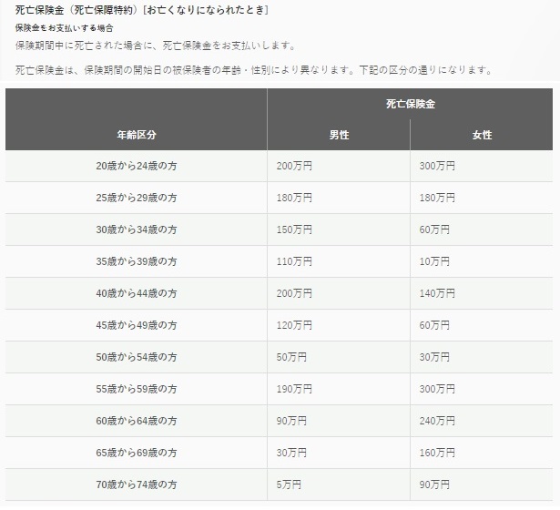The image size is (560, 510).
Task: Select the row label 55歳から59歳の方
Action: [137, 389]
